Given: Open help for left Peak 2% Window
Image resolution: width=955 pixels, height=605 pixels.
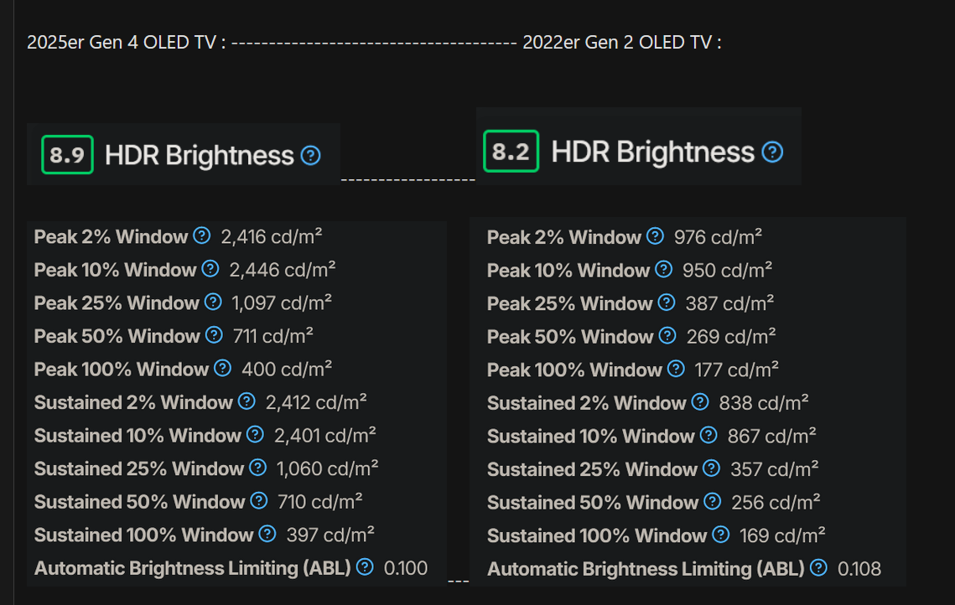Looking at the screenshot, I should [201, 235].
